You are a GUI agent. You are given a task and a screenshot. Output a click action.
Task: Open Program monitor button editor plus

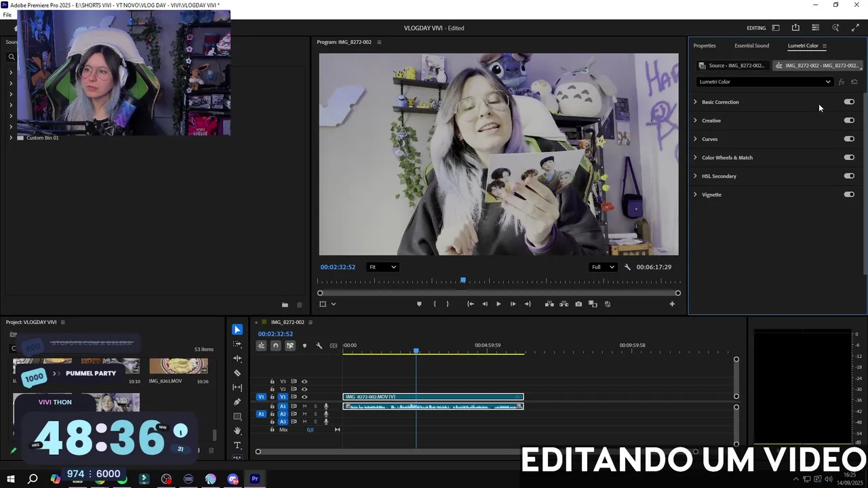tap(672, 304)
